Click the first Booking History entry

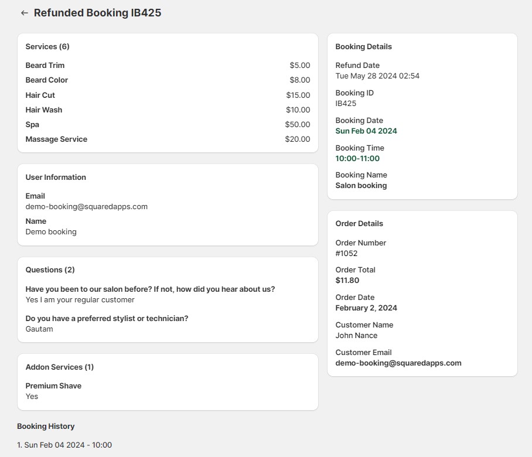point(64,445)
